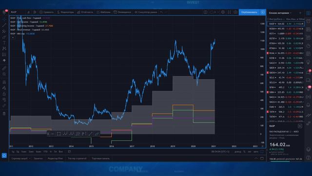The image size is (312, 176).
Task: Select the zoom in tool
Action: (4, 74)
